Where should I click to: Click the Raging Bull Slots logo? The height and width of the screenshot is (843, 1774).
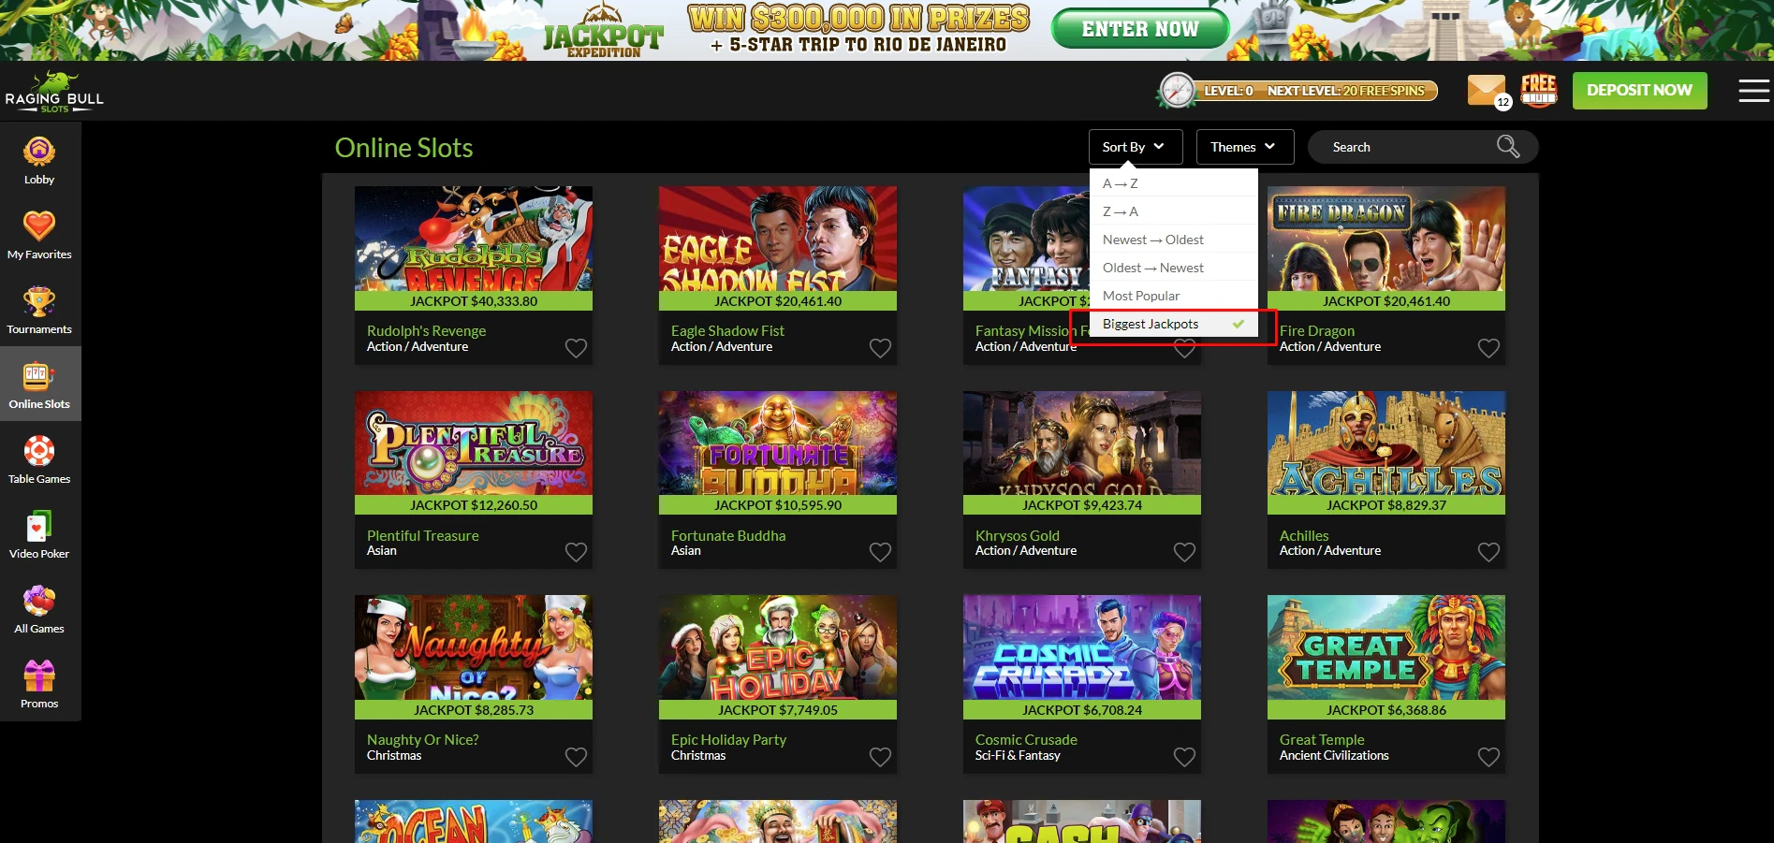[54, 92]
